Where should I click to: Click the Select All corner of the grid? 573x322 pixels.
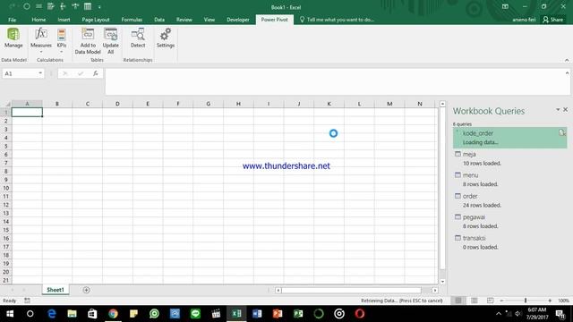[x=6, y=104]
